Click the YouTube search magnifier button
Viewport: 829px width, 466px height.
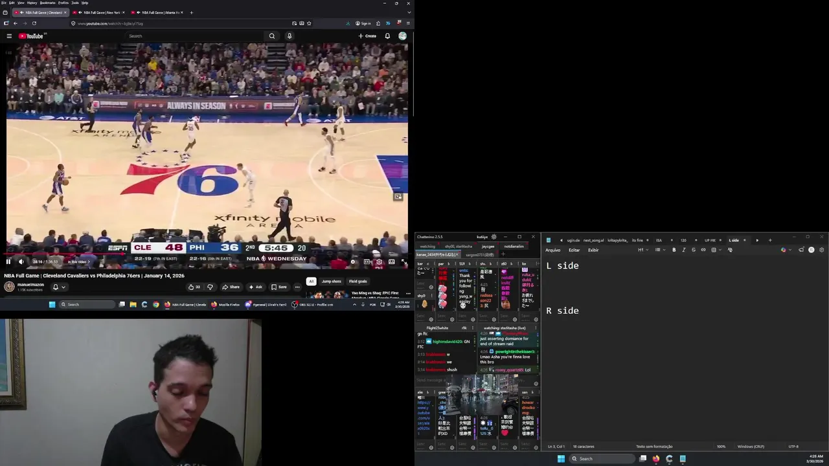tap(272, 36)
